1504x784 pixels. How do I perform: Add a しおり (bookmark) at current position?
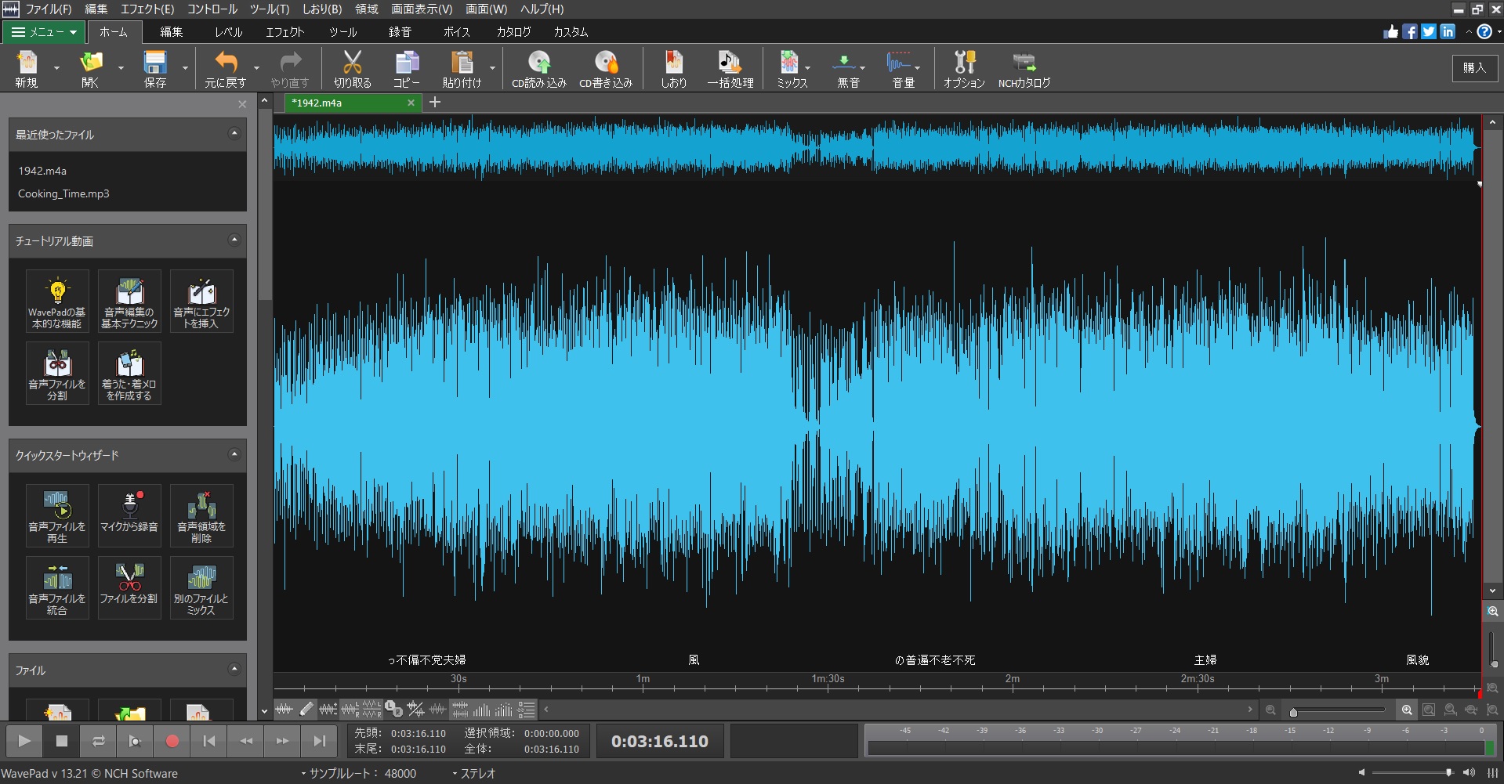[x=672, y=68]
